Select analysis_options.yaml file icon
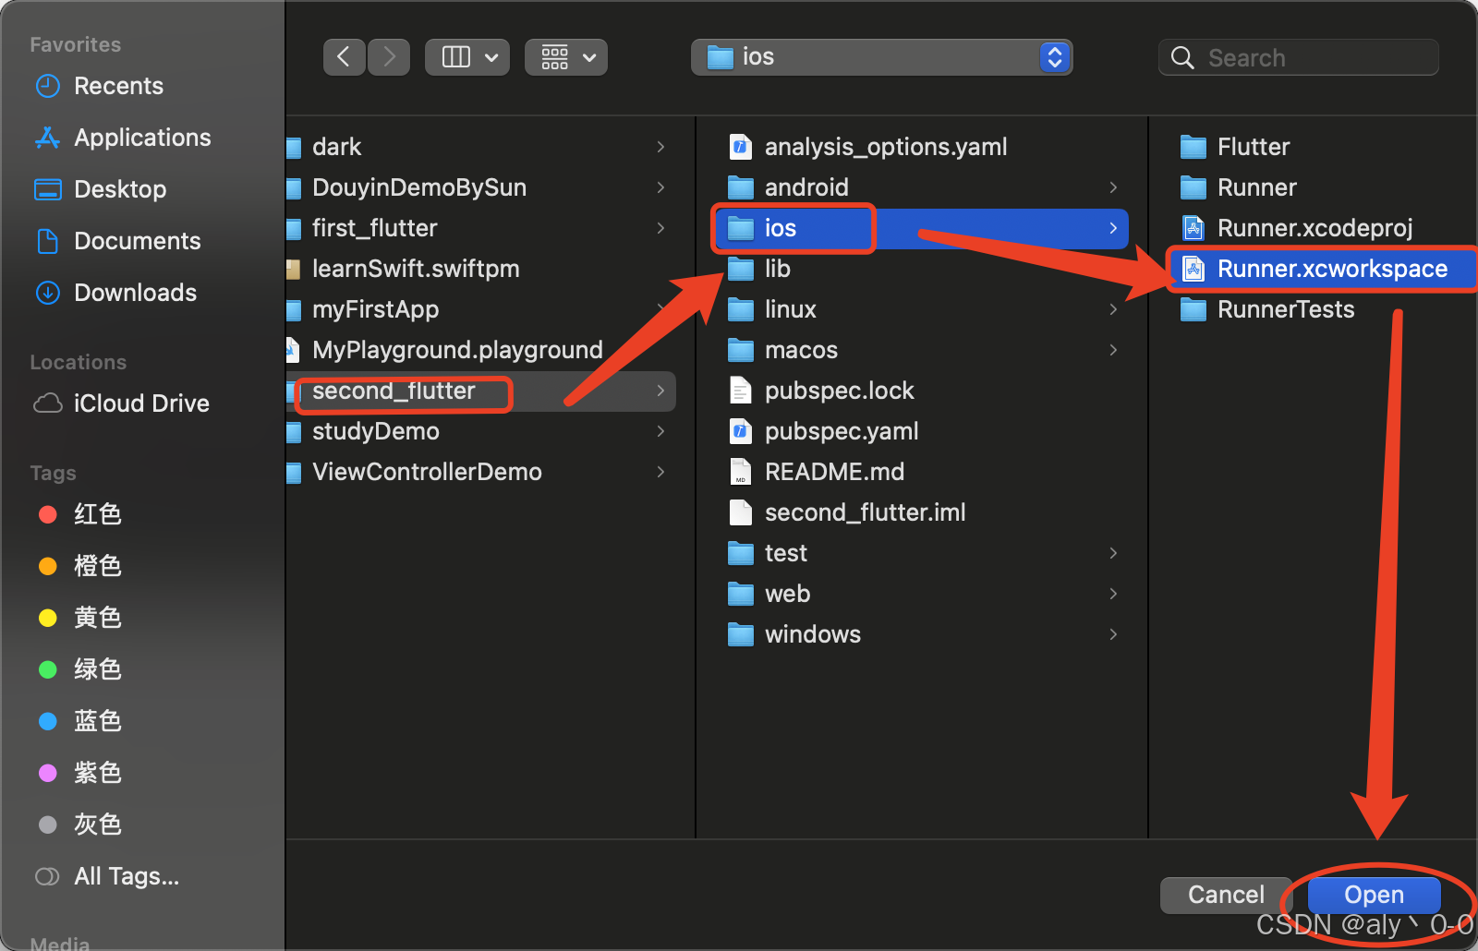1478x951 pixels. pos(740,147)
